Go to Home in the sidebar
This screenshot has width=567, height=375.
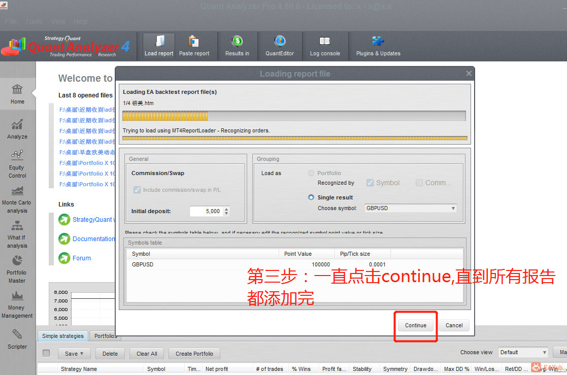coord(17,94)
